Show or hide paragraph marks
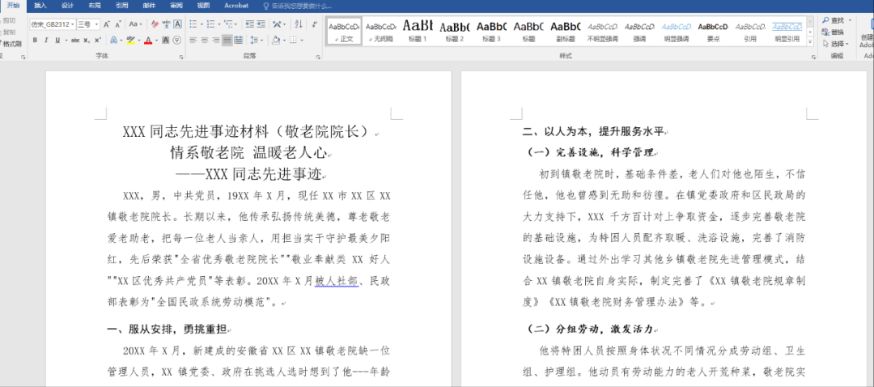Viewport: 874px width, 387px height. (x=314, y=24)
